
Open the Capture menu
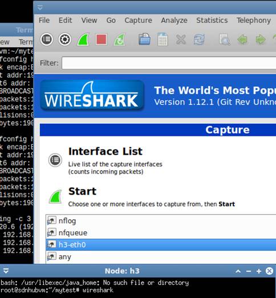[139, 20]
